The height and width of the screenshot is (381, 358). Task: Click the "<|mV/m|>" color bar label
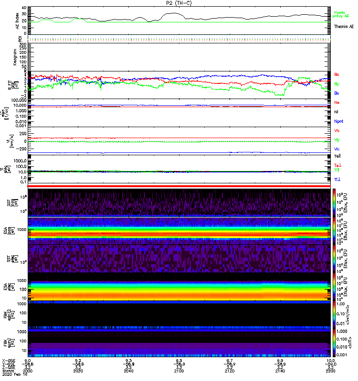(x=348, y=315)
